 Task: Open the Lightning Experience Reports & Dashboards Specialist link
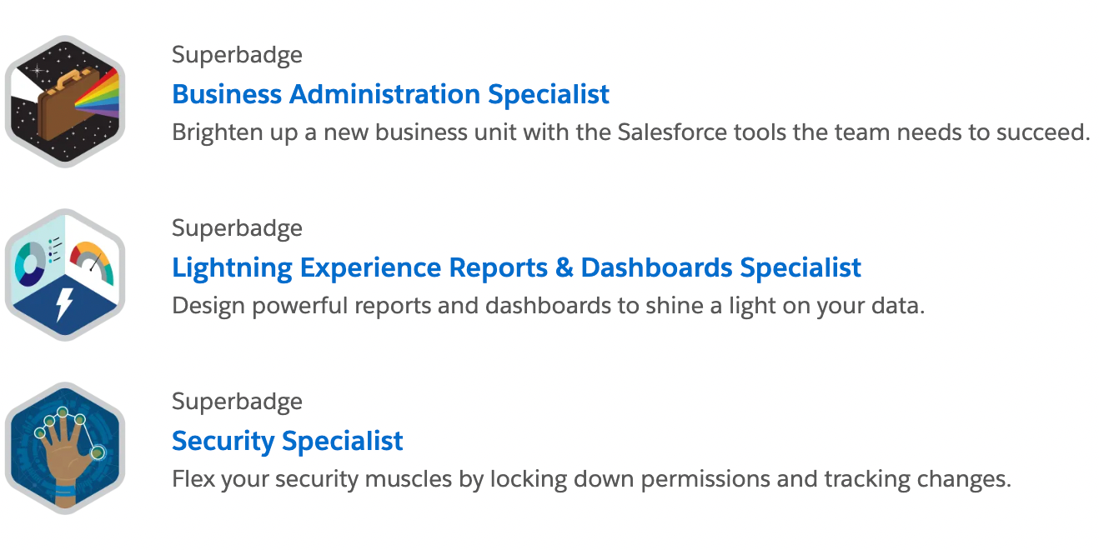516,267
